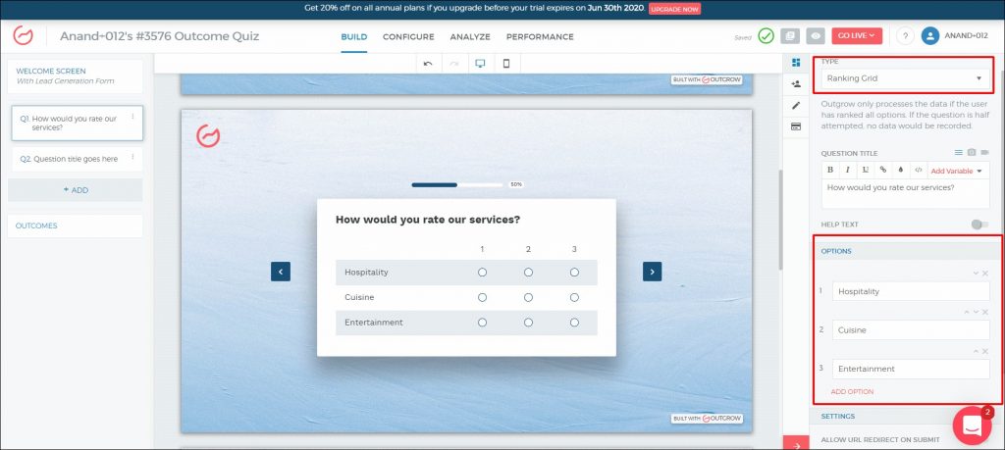The image size is (1005, 450).
Task: Switch to mobile preview icon
Action: (x=506, y=64)
